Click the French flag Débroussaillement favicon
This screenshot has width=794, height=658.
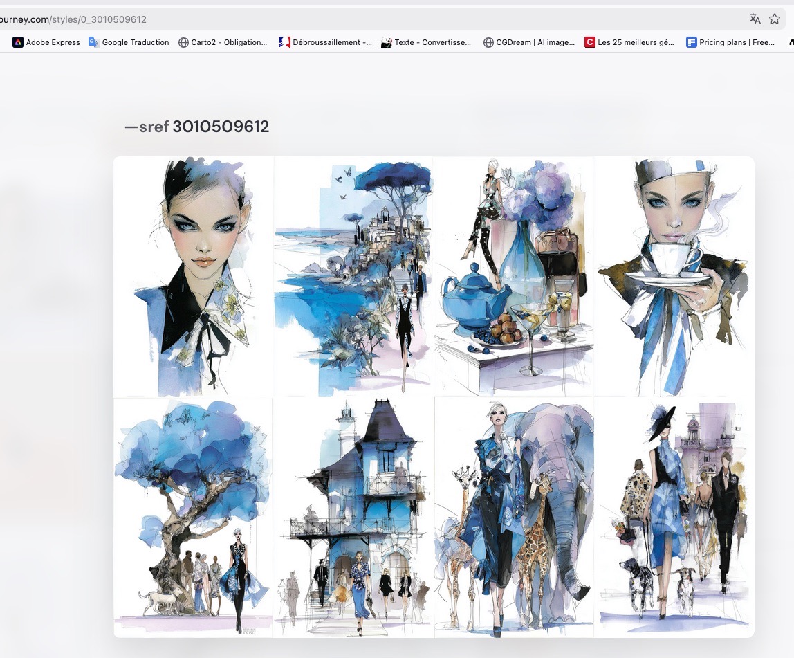tap(284, 42)
